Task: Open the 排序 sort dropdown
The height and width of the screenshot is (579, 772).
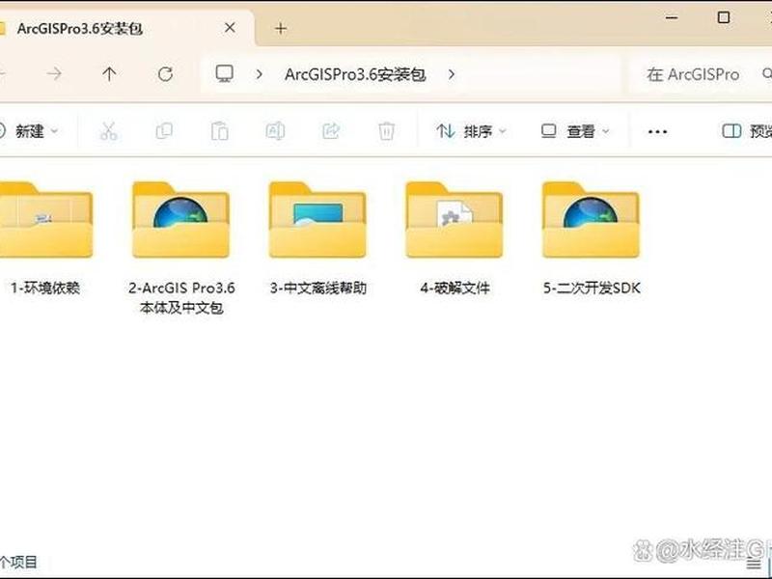Action: pyautogui.click(x=471, y=131)
